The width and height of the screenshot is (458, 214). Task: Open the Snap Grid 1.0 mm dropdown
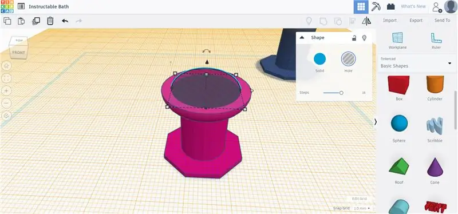362,208
